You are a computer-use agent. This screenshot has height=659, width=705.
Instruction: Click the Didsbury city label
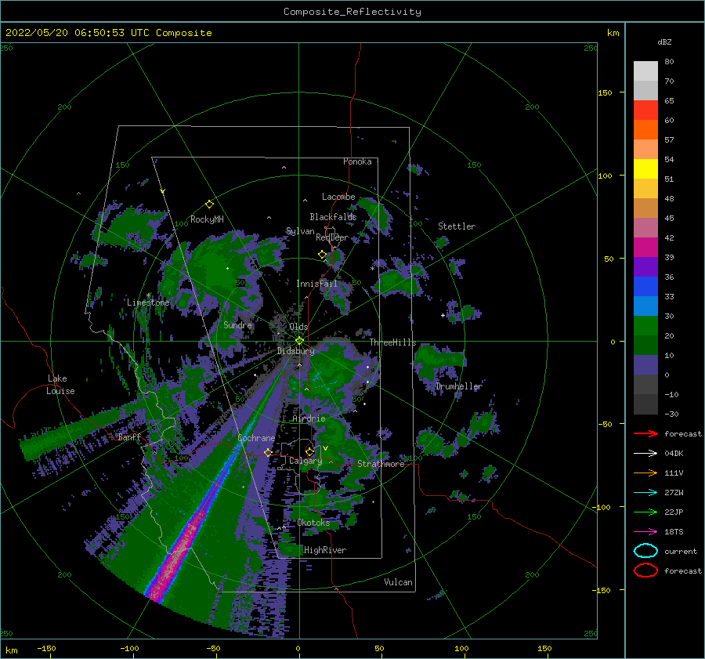coord(296,351)
